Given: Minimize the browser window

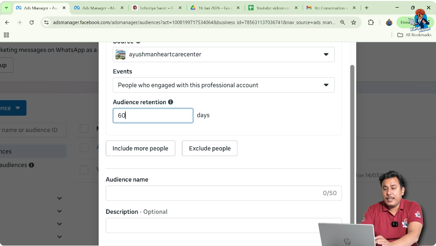Looking at the screenshot, I should click(x=397, y=8).
